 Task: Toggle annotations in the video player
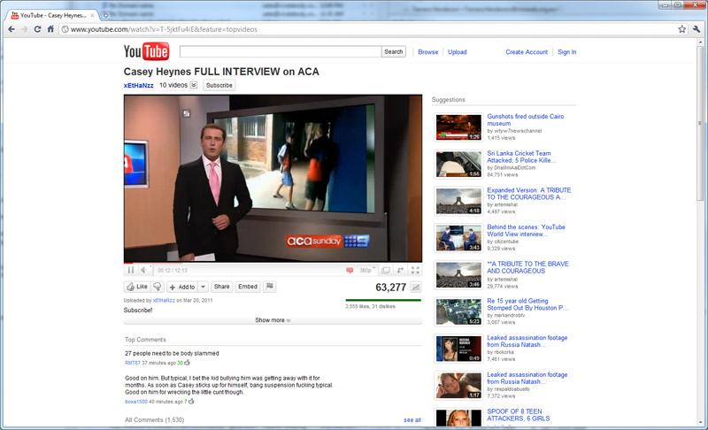350,270
